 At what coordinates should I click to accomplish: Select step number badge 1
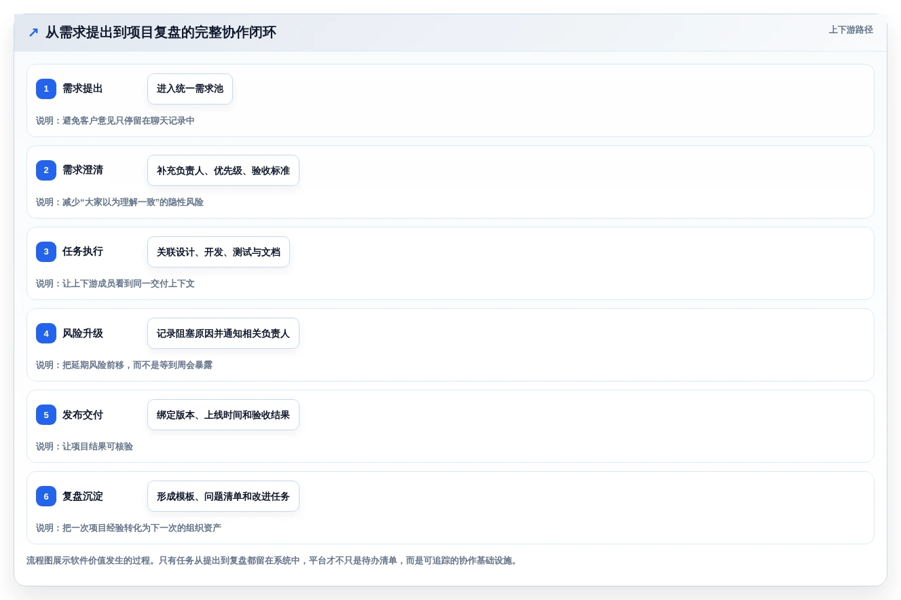[46, 89]
